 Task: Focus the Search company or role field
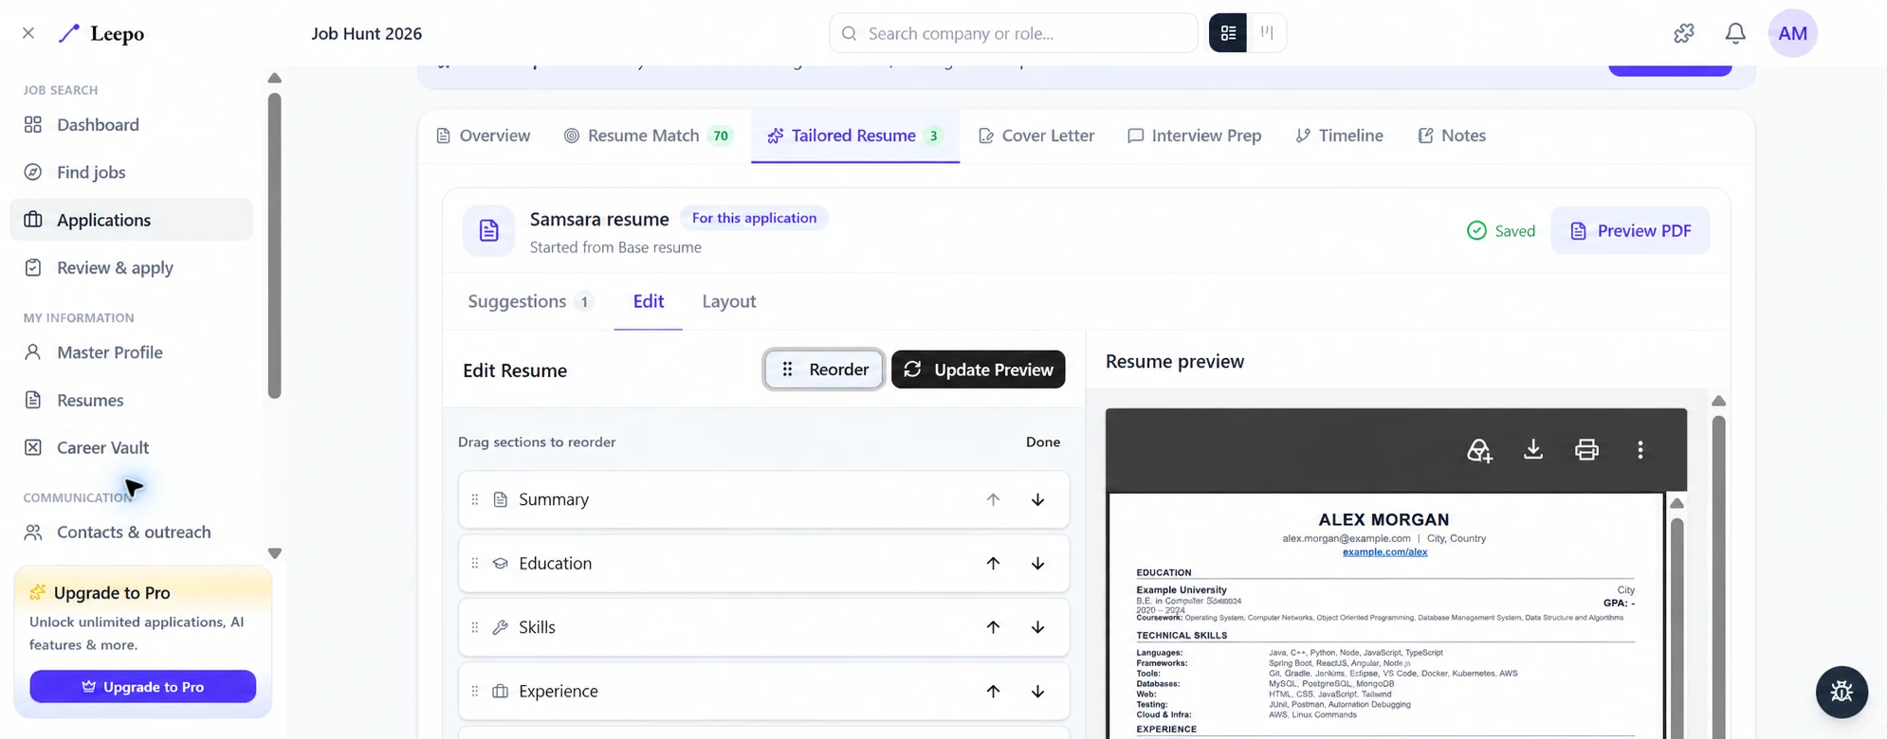coord(1013,33)
